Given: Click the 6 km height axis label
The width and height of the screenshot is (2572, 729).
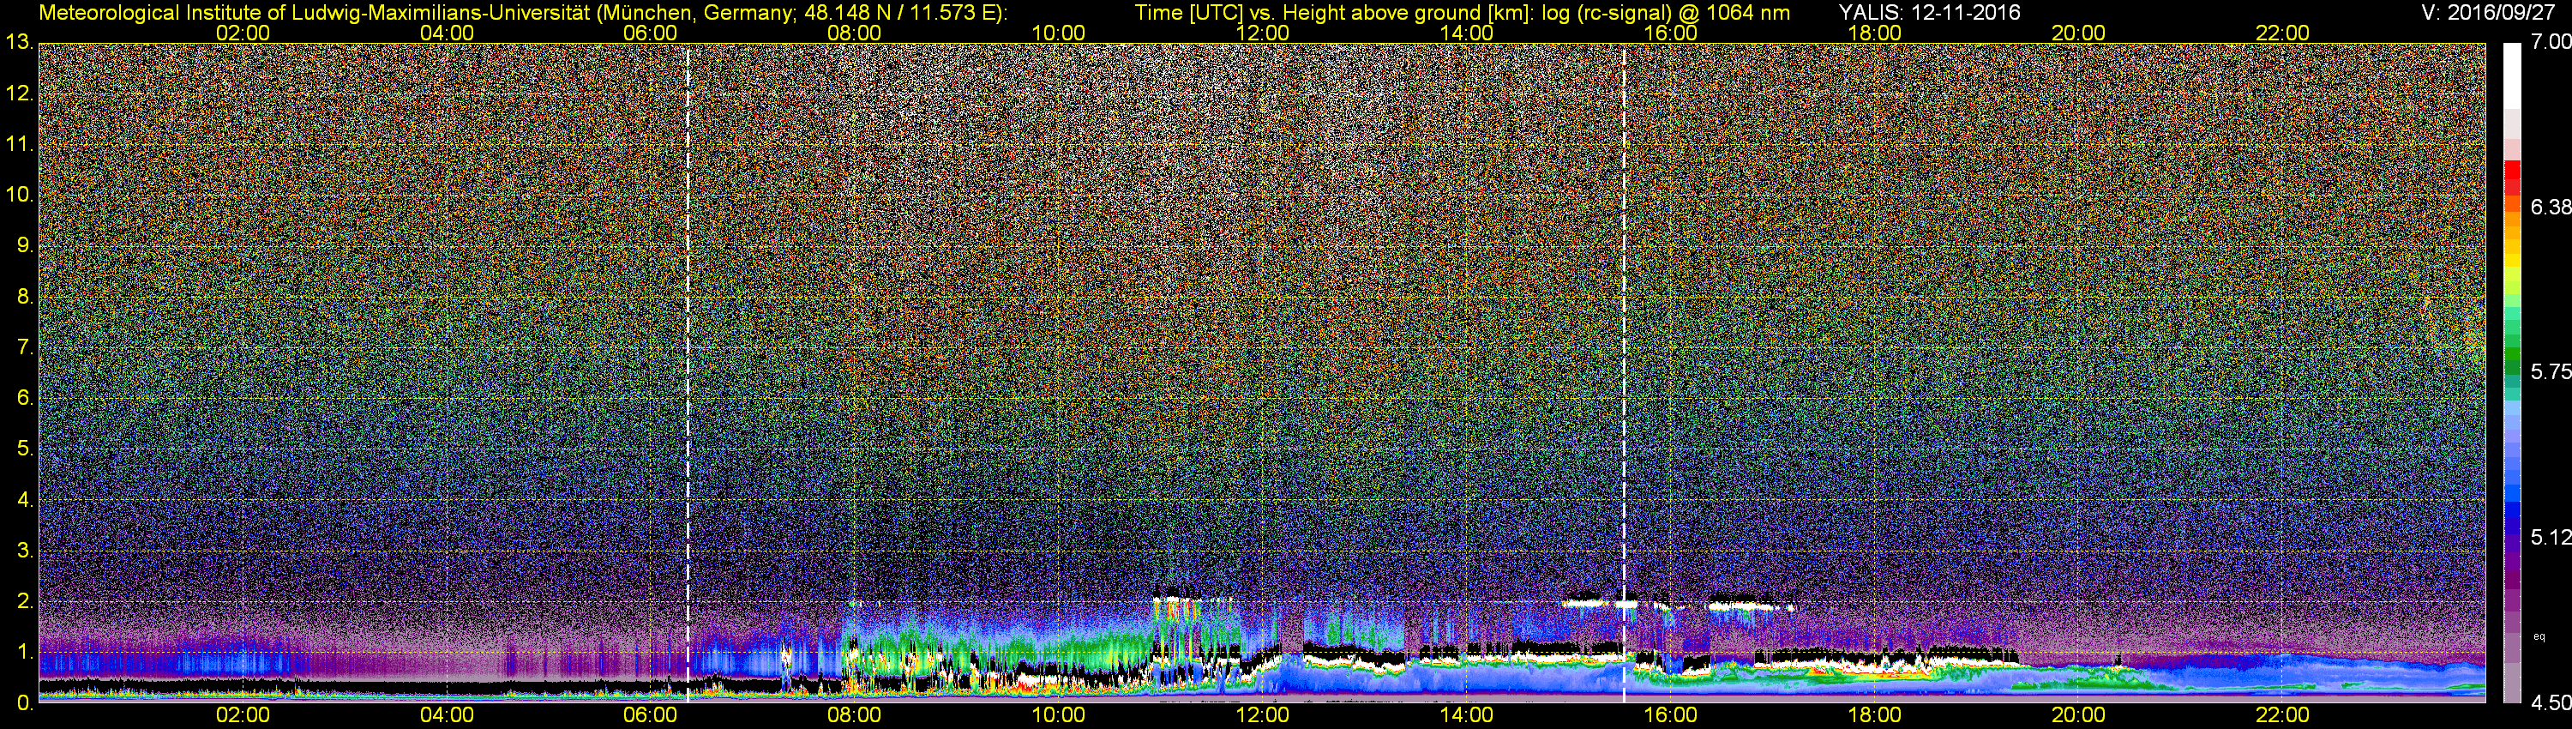Looking at the screenshot, I should (x=25, y=399).
